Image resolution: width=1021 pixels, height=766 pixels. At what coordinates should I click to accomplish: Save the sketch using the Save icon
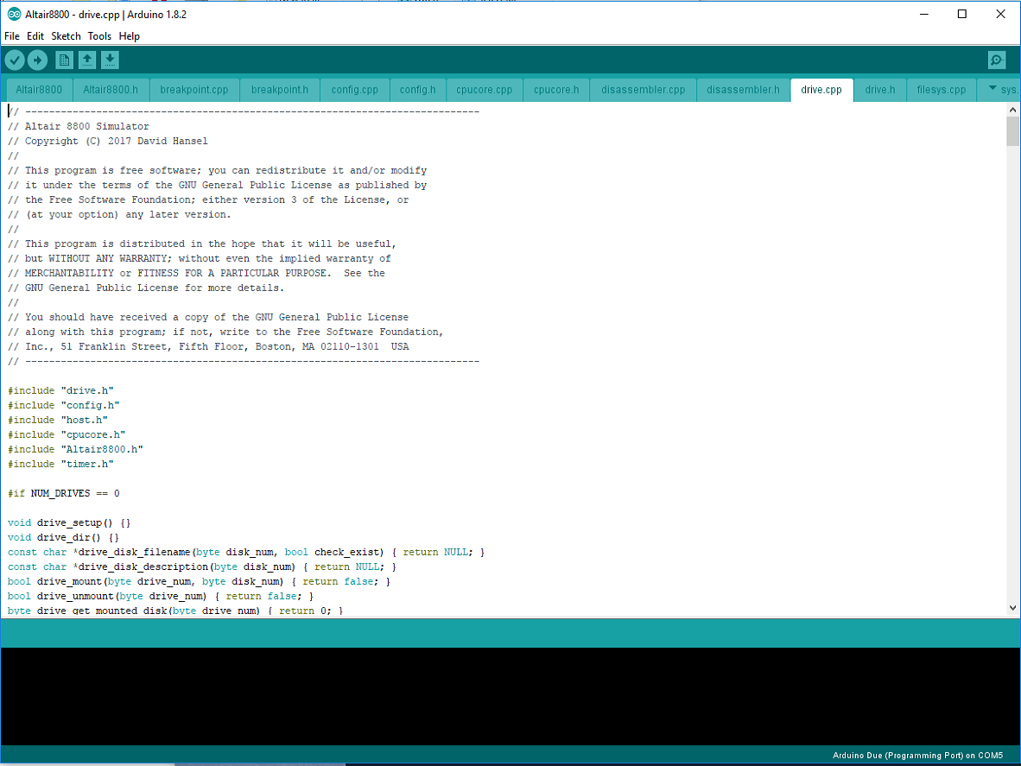click(x=110, y=60)
